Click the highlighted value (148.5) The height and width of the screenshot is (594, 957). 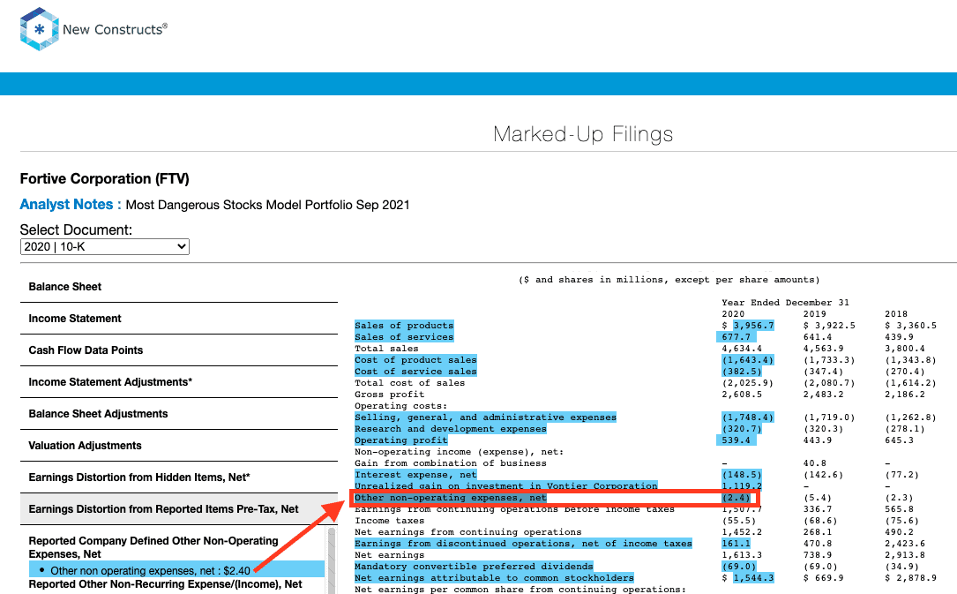pos(742,475)
